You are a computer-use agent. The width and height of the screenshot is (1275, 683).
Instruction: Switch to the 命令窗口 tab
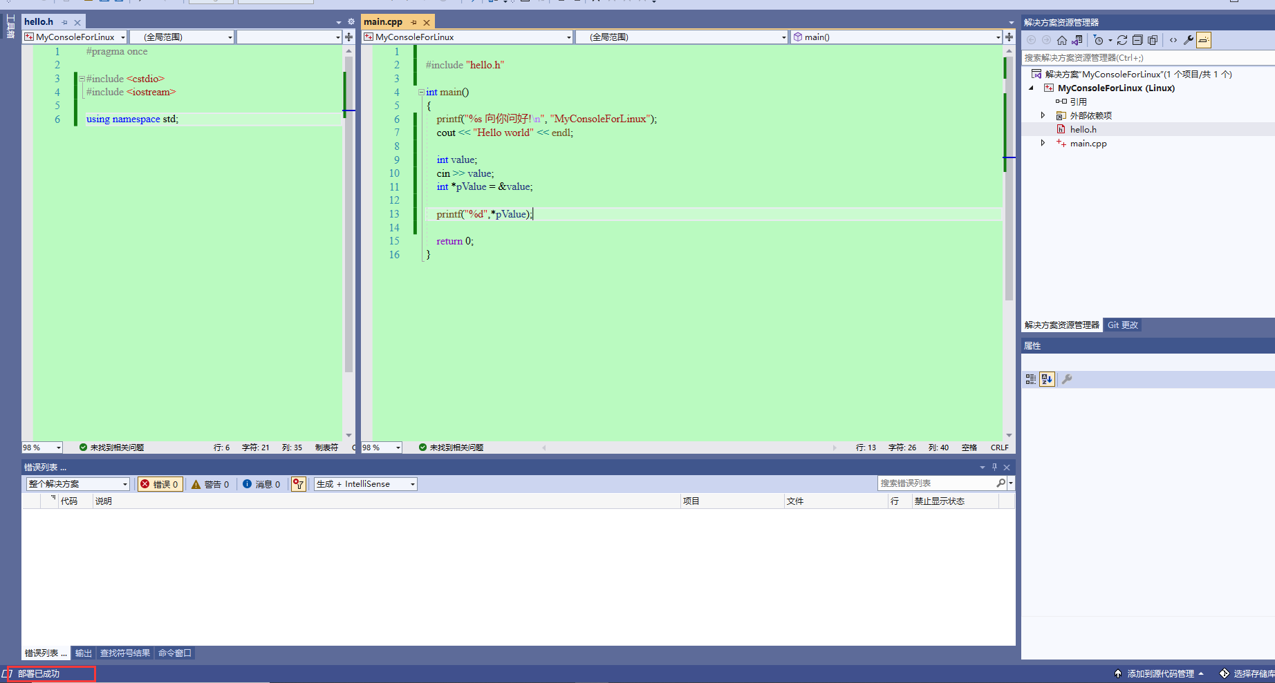click(x=174, y=653)
